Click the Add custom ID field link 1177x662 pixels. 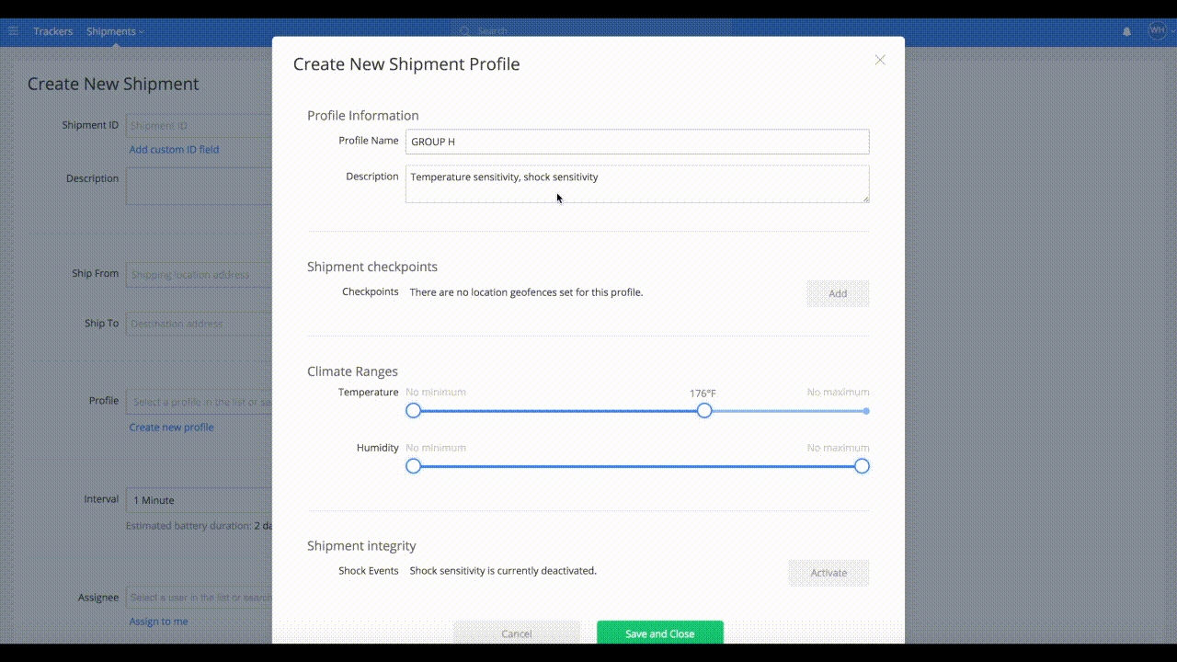(x=174, y=149)
